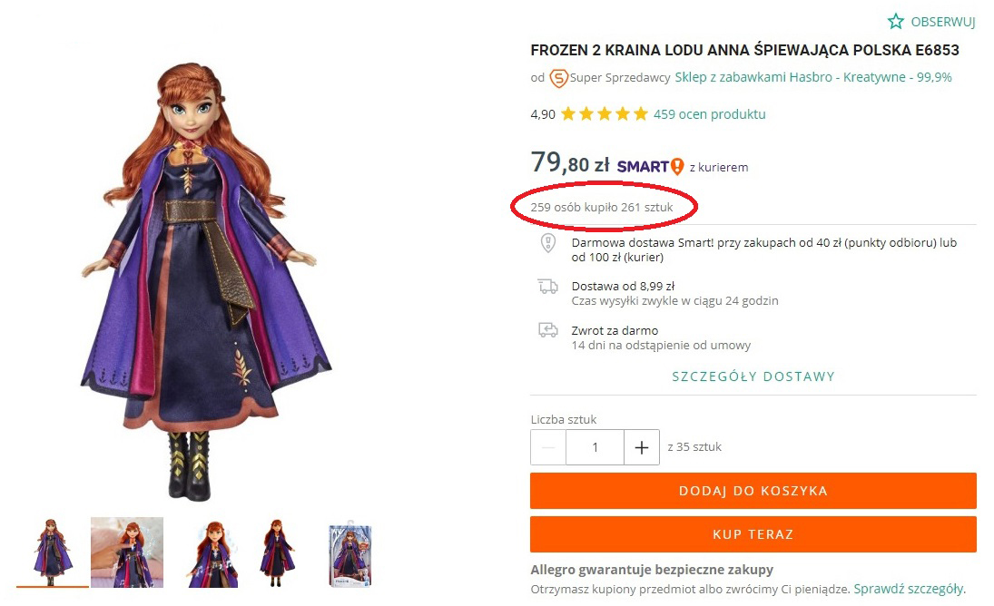This screenshot has width=994, height=606.
Task: Click the circled 259 osób kupiło text
Action: [601, 207]
